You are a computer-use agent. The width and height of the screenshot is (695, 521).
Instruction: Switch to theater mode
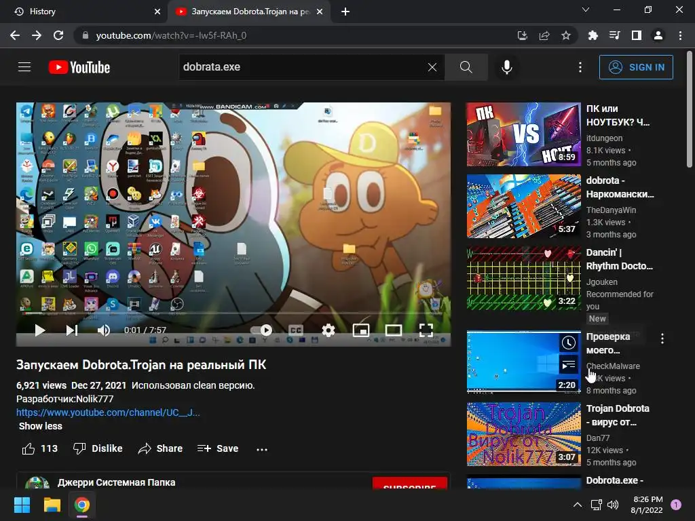click(x=394, y=330)
